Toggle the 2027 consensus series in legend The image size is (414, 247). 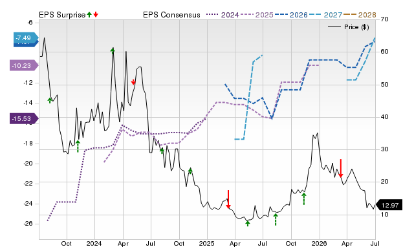325,15
